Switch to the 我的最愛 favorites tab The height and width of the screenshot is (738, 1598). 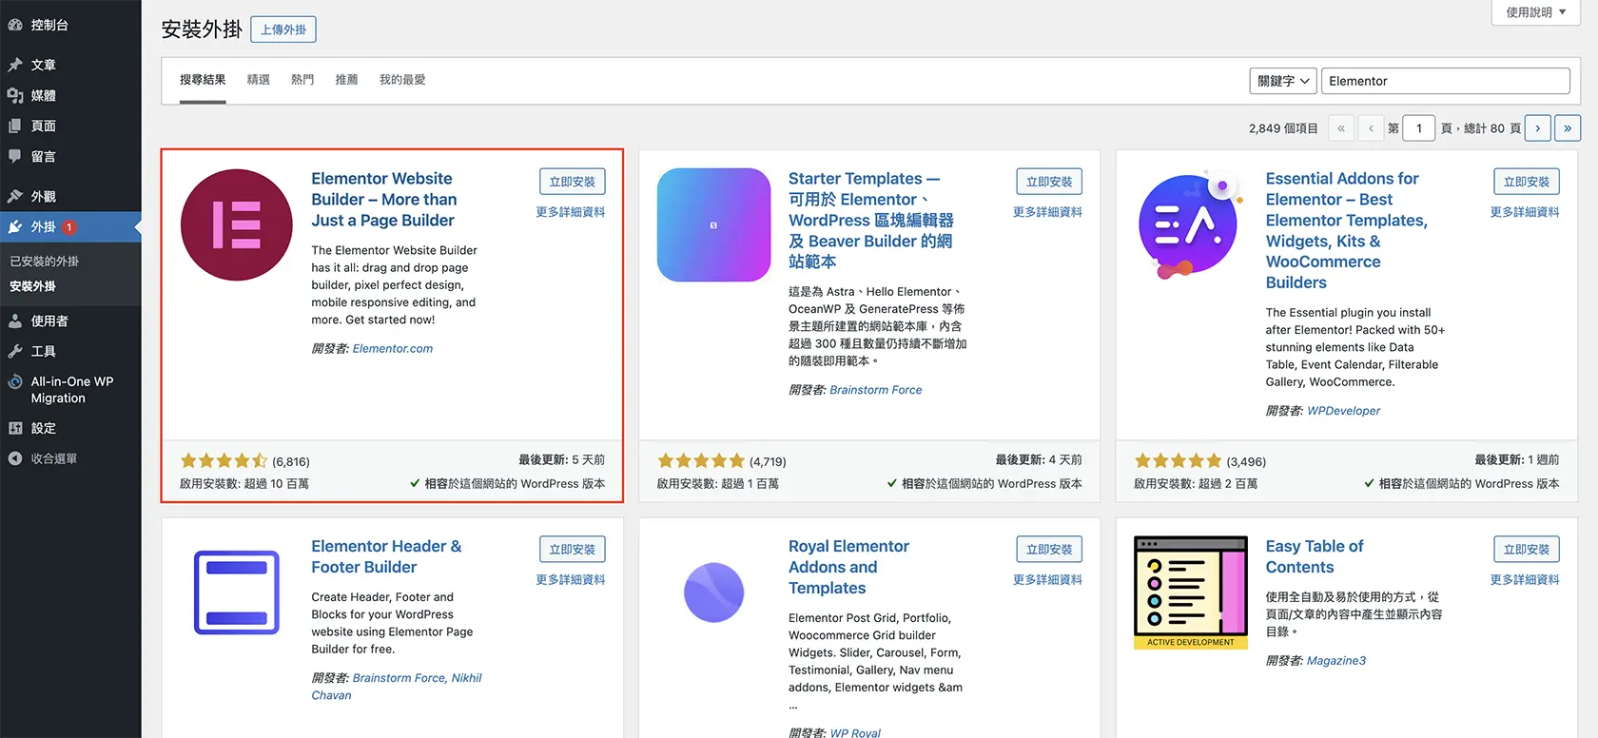coord(402,80)
